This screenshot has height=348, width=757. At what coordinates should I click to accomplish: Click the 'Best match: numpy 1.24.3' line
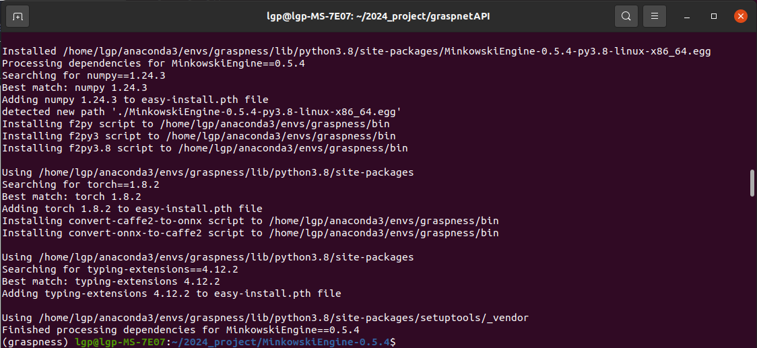75,88
